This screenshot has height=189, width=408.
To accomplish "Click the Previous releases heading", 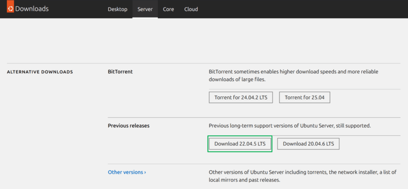I will click(x=129, y=126).
